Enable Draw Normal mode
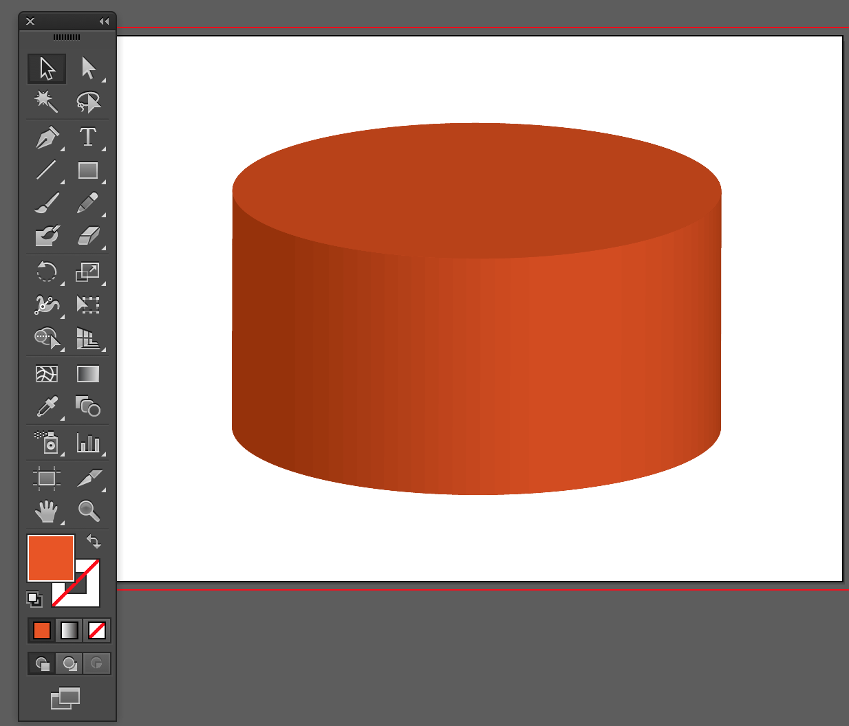849x726 pixels. click(x=42, y=663)
